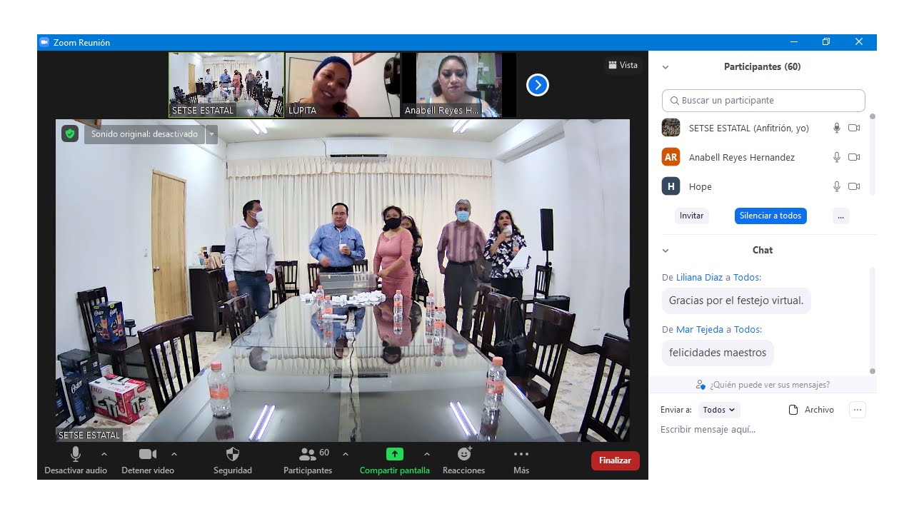Click sender name Liliana Diaz in chat
Screen dimensions: 914x514
[x=699, y=277]
